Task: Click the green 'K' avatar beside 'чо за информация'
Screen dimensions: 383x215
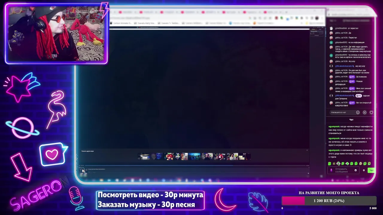Action: pos(331,42)
